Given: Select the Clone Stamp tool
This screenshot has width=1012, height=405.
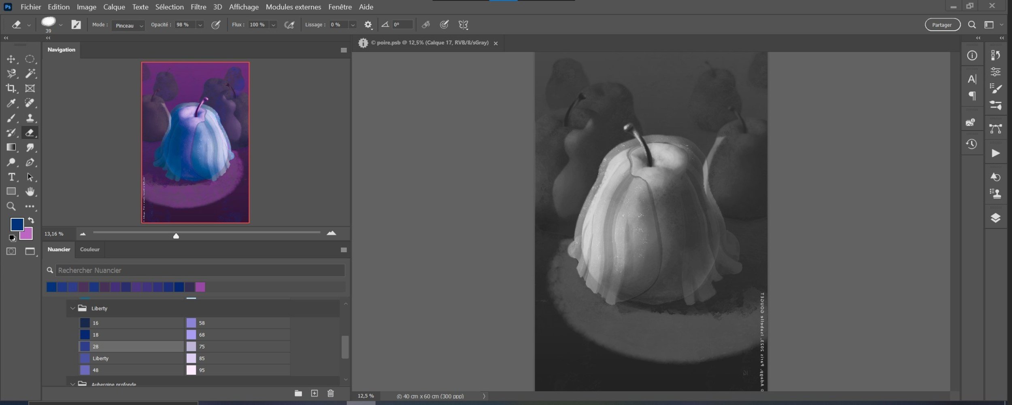Looking at the screenshot, I should [30, 118].
